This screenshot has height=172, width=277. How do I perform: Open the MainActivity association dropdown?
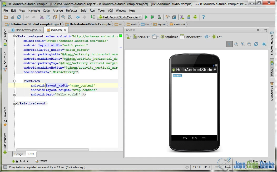click(191, 37)
